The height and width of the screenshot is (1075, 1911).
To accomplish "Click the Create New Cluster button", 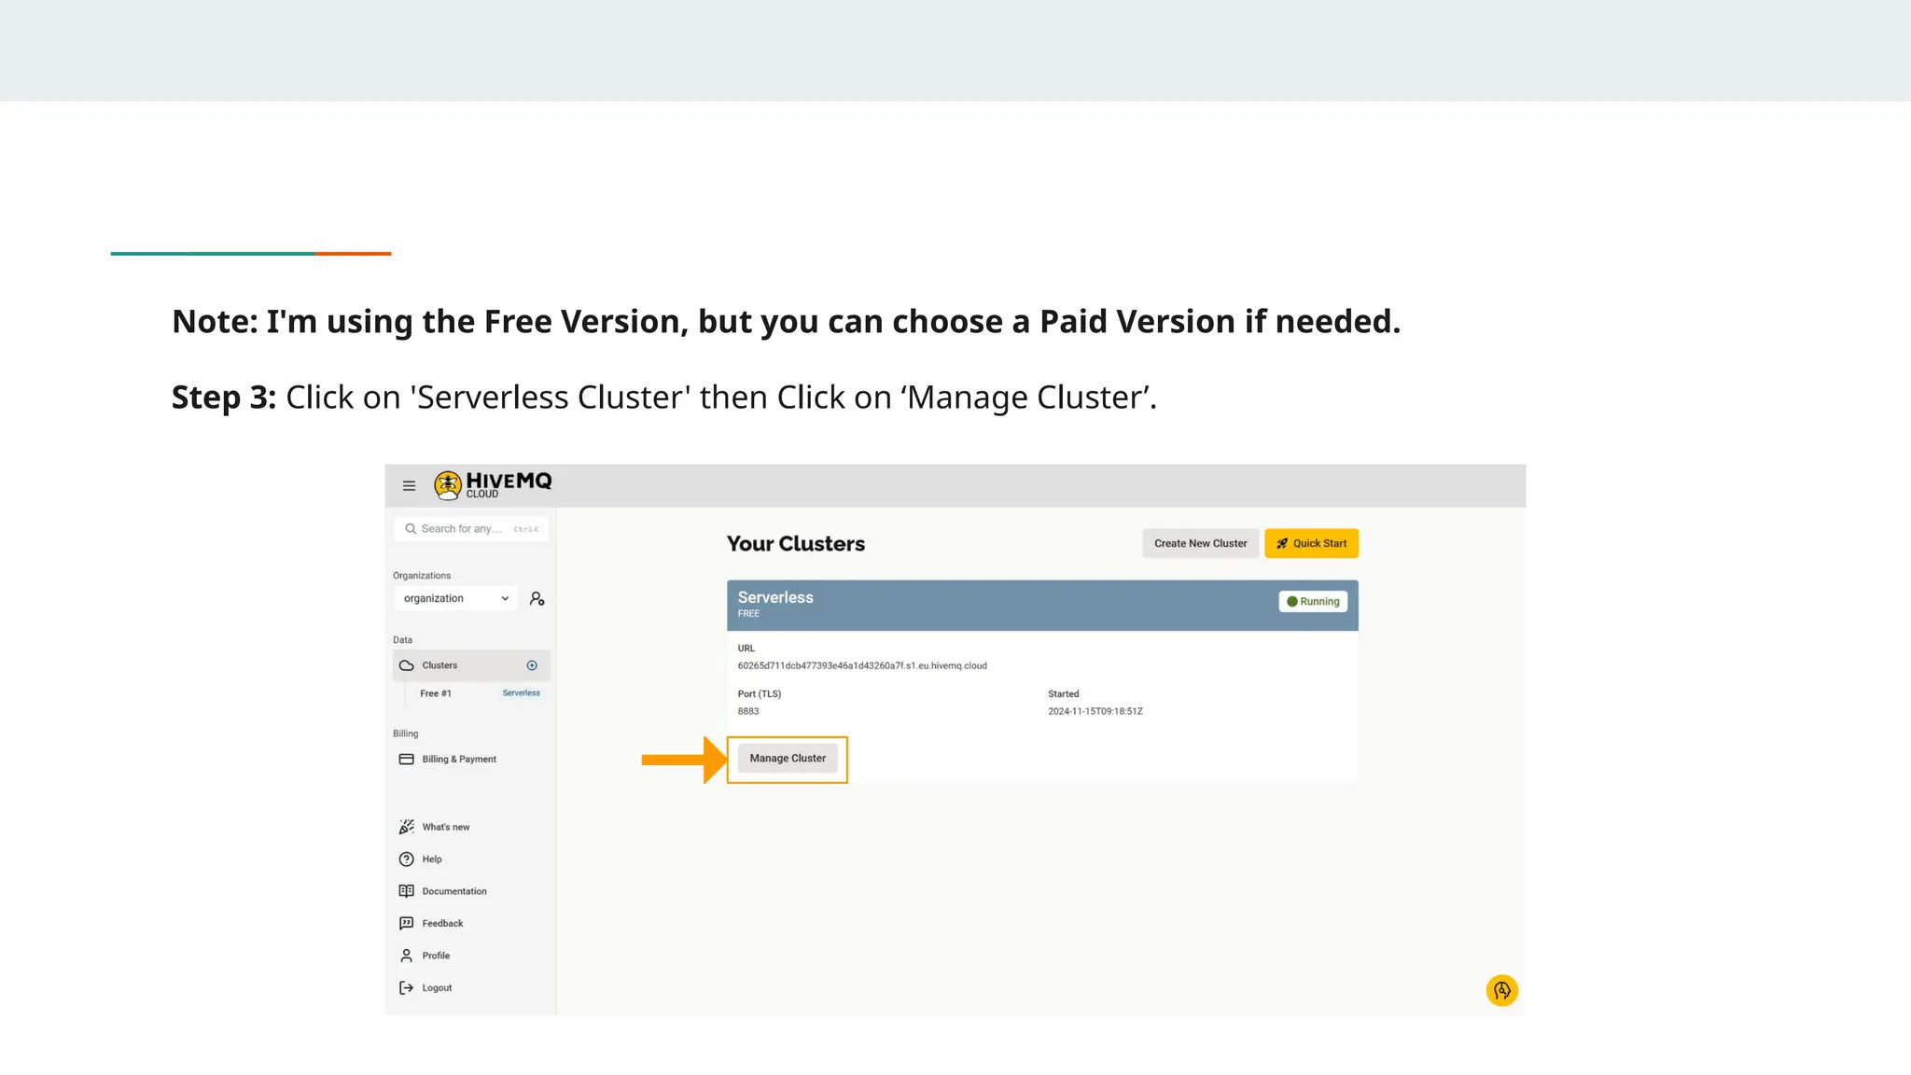I will click(1200, 543).
